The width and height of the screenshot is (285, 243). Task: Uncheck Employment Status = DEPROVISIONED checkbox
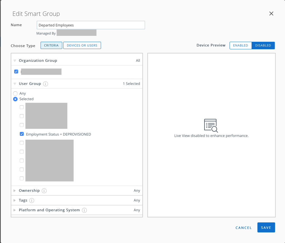pyautogui.click(x=22, y=134)
